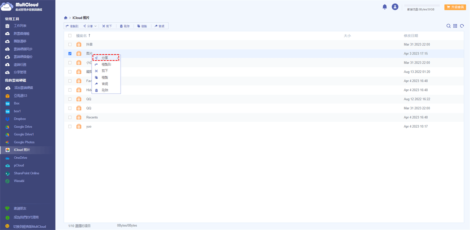This screenshot has width=470, height=230.
Task: Check the box for the Aug 13 2022 row
Action: click(70, 72)
